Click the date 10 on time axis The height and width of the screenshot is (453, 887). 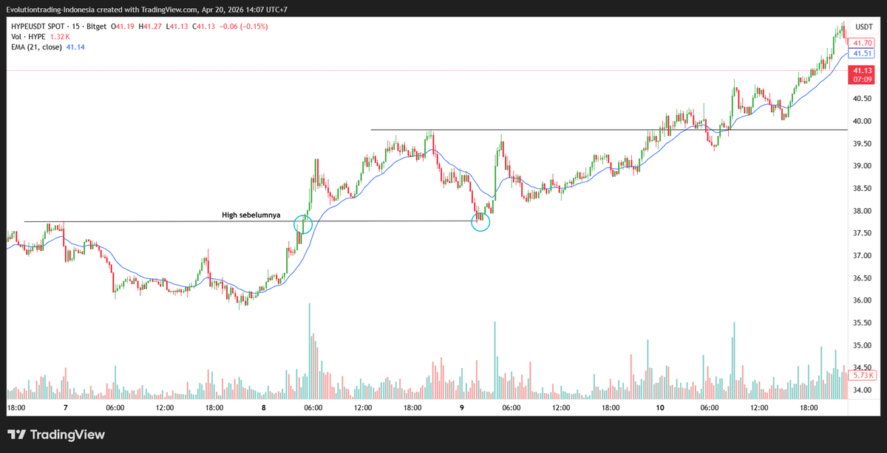[659, 407]
